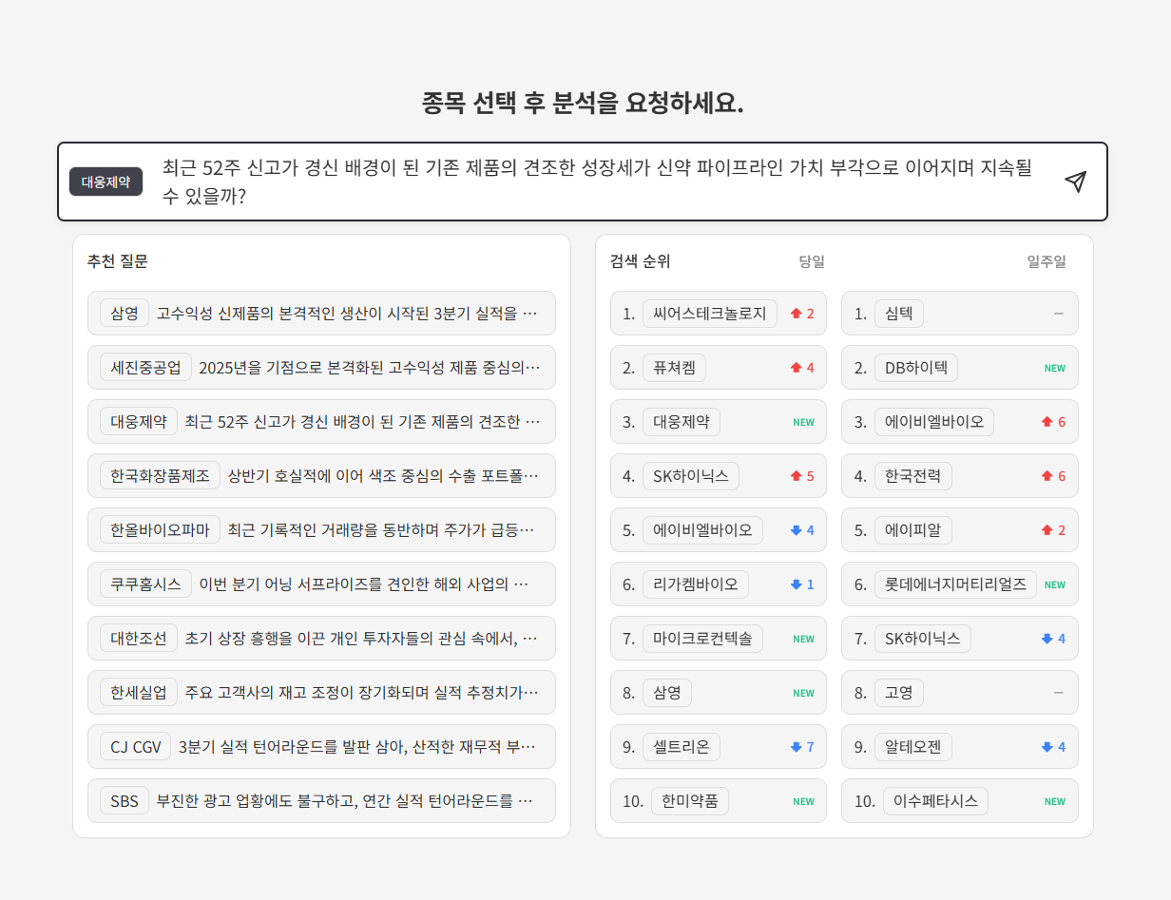Open daily rank 5 에이비엘바이오
Screen dimensions: 1171x900
(719, 530)
